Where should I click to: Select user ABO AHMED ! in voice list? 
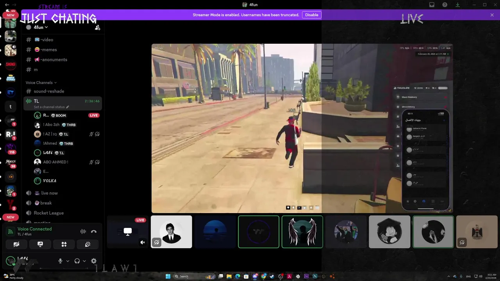pos(66,162)
